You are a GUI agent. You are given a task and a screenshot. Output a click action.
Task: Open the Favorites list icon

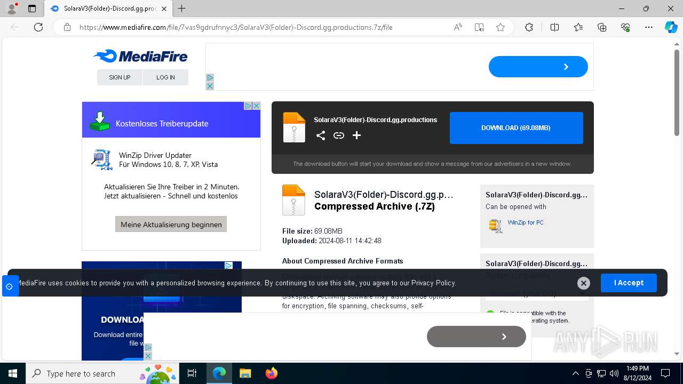tap(578, 27)
